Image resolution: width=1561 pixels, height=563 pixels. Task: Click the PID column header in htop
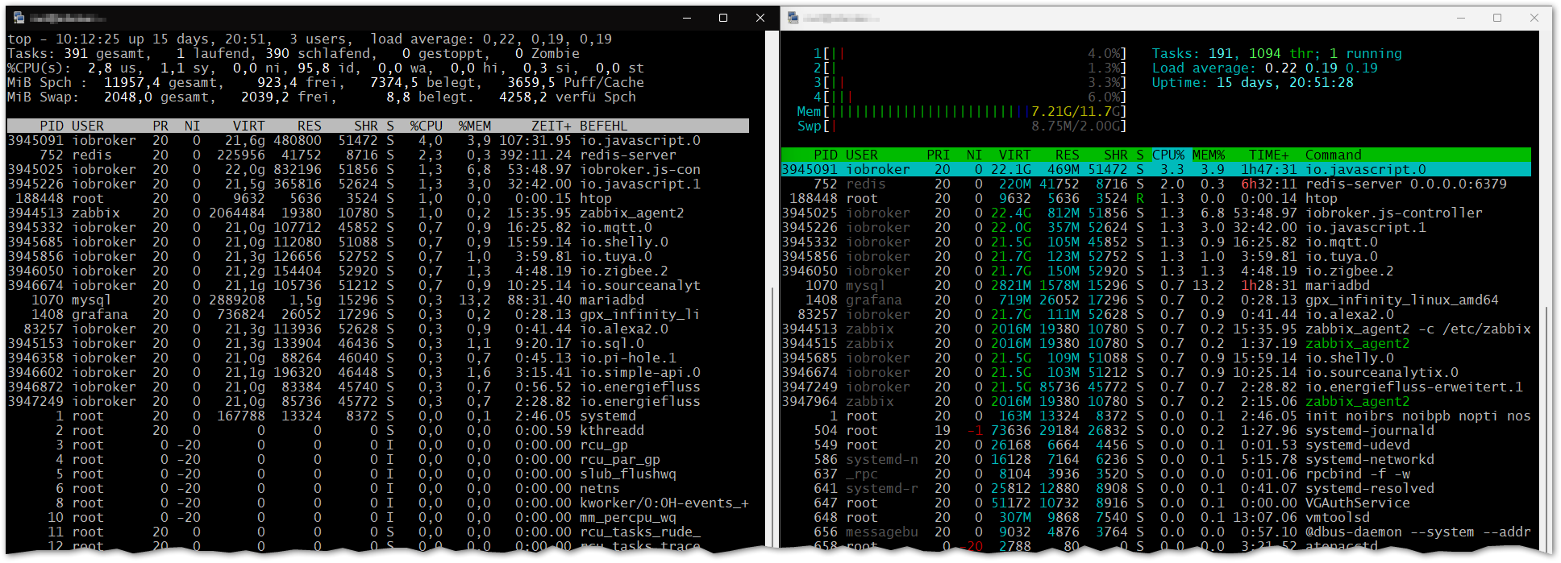coord(825,155)
